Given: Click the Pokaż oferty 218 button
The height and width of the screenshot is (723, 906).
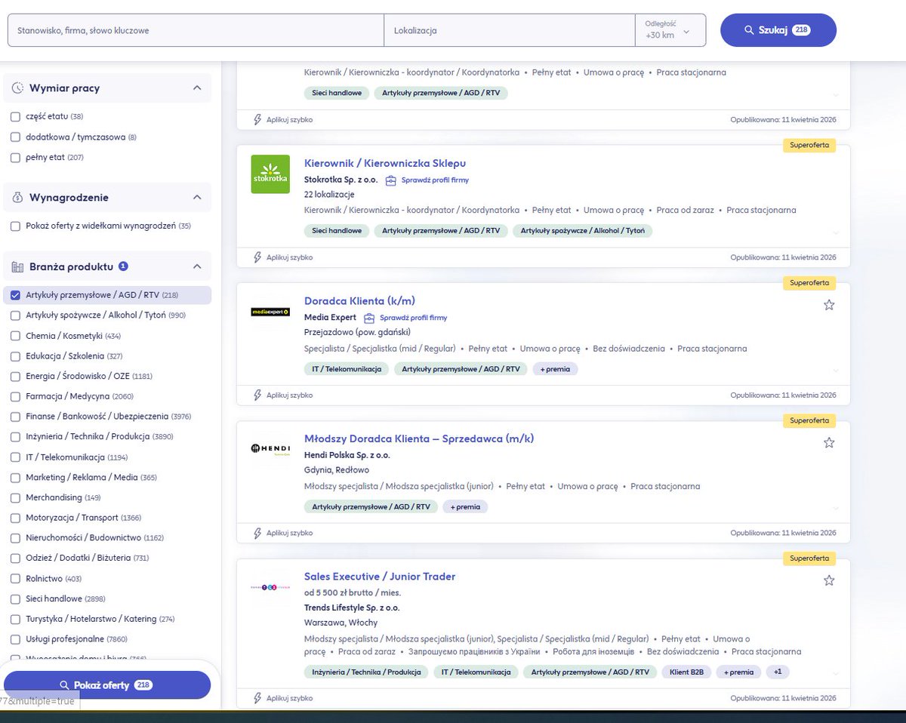Looking at the screenshot, I should pyautogui.click(x=106, y=685).
